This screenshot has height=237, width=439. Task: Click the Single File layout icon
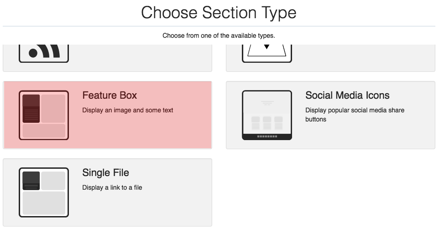pyautogui.click(x=44, y=192)
